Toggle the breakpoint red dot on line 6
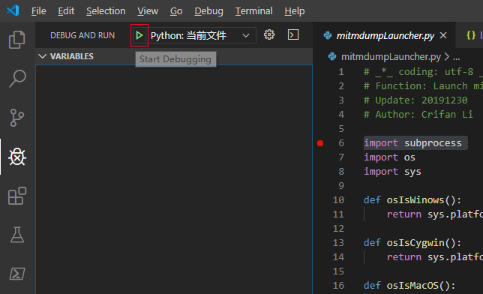The image size is (483, 294). click(x=320, y=143)
